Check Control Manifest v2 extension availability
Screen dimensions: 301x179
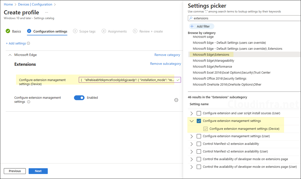199,144
